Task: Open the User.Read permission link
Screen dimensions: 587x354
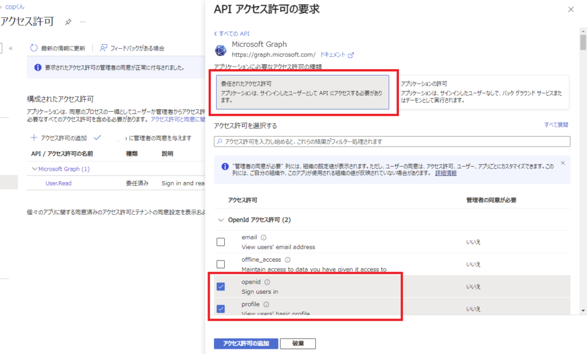Action: [x=58, y=183]
